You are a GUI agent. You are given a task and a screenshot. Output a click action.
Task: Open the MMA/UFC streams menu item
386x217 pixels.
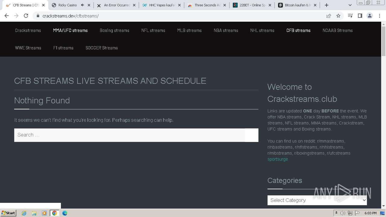tap(70, 30)
